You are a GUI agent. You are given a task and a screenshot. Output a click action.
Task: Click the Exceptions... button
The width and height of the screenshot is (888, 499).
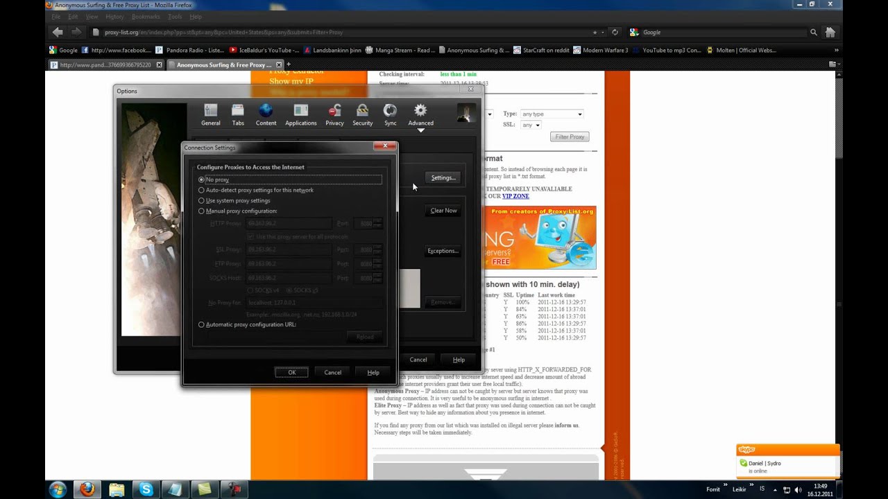coord(443,250)
